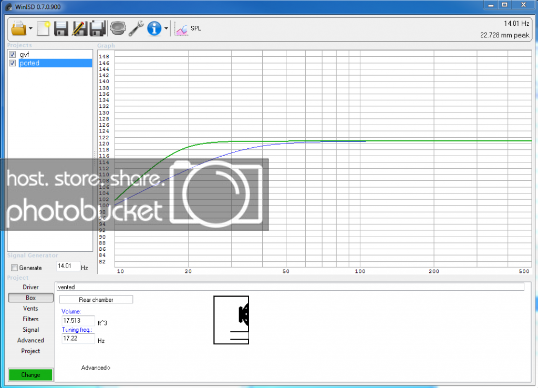This screenshot has height=388, width=538.
Task: Edit the Tuning freq. value field
Action: point(78,338)
